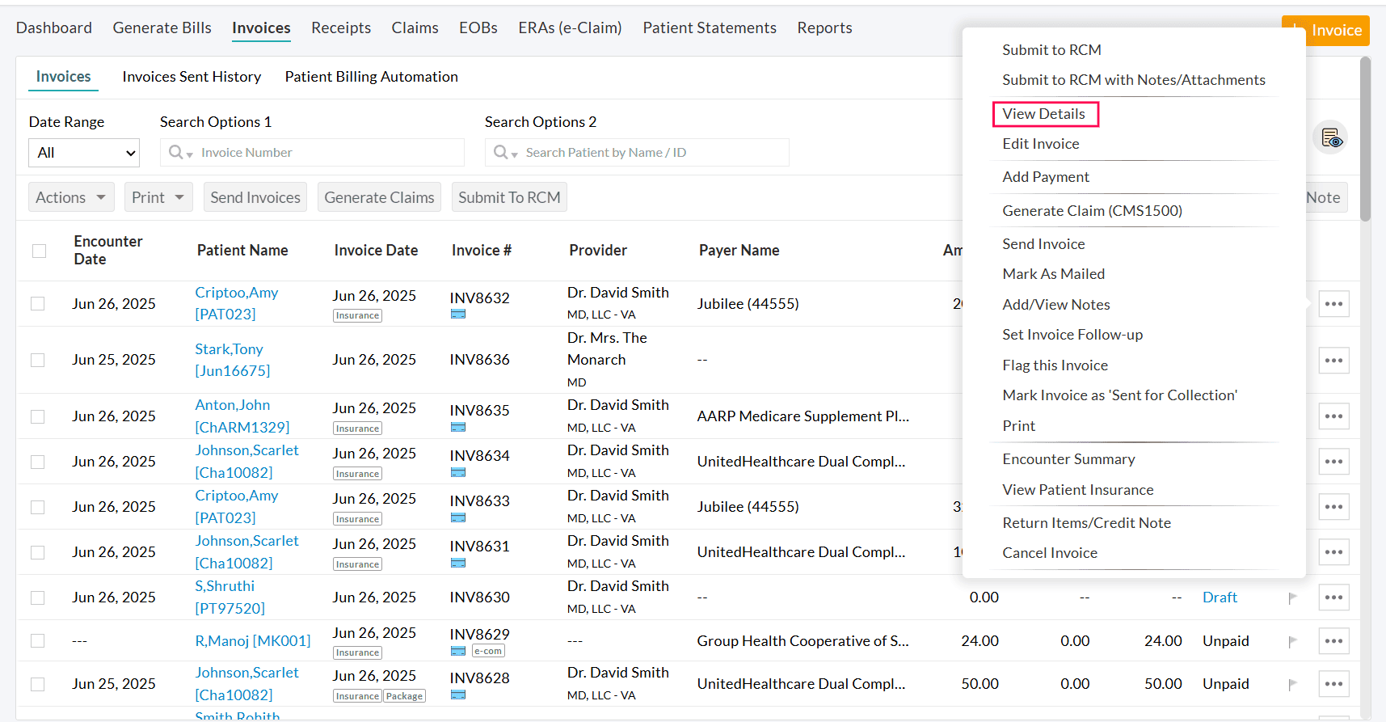
Task: Open more options for invoice INV8628
Action: (x=1333, y=684)
